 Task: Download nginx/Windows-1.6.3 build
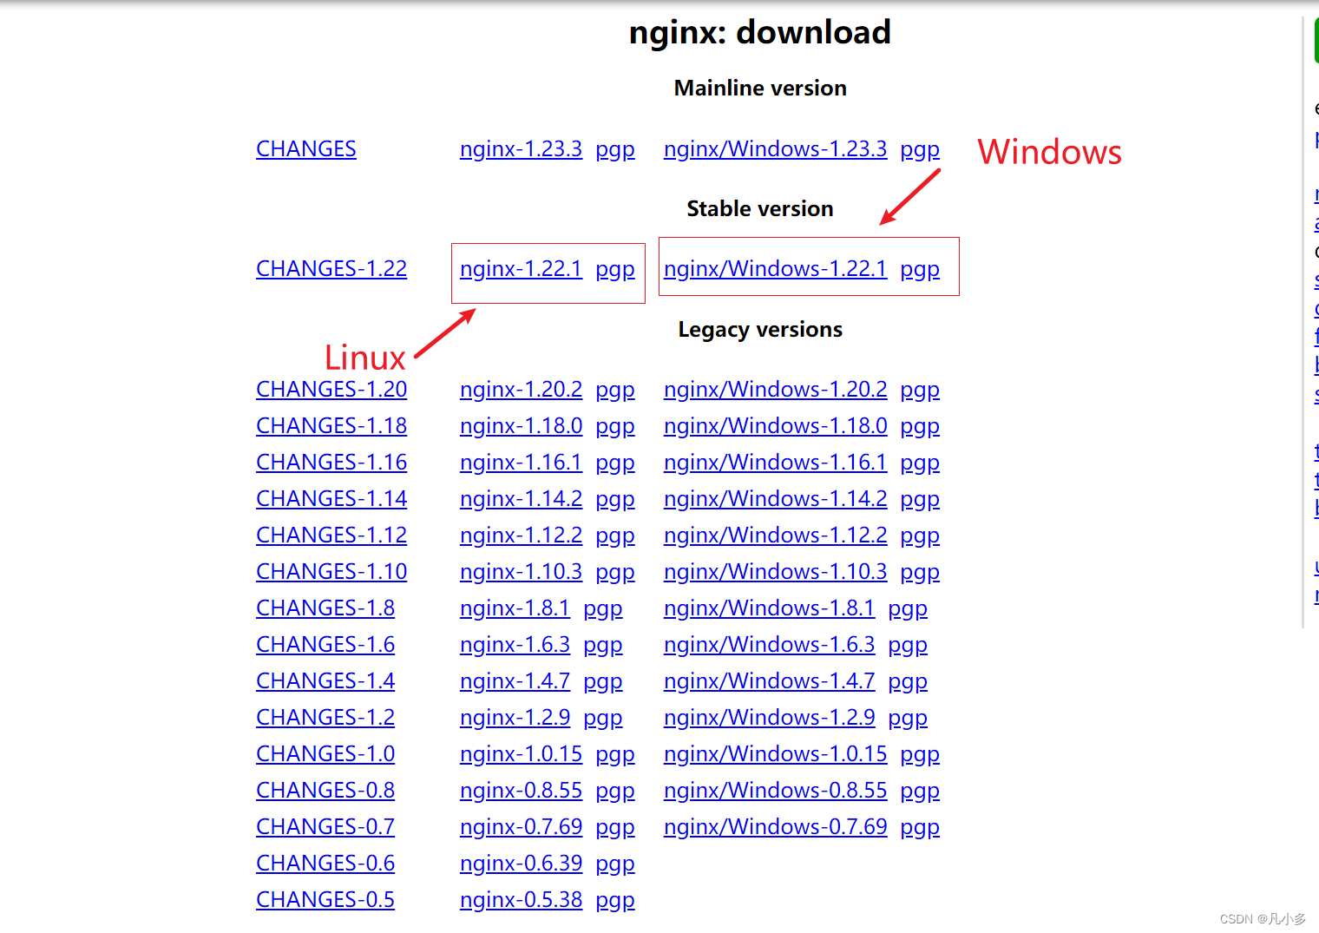pyautogui.click(x=769, y=645)
